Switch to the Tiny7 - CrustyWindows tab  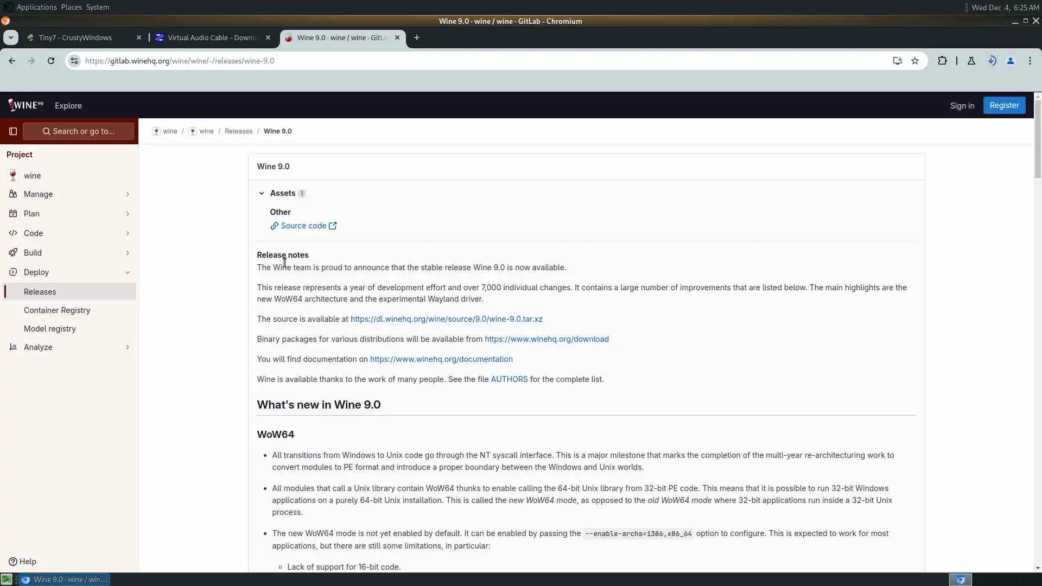pos(75,37)
